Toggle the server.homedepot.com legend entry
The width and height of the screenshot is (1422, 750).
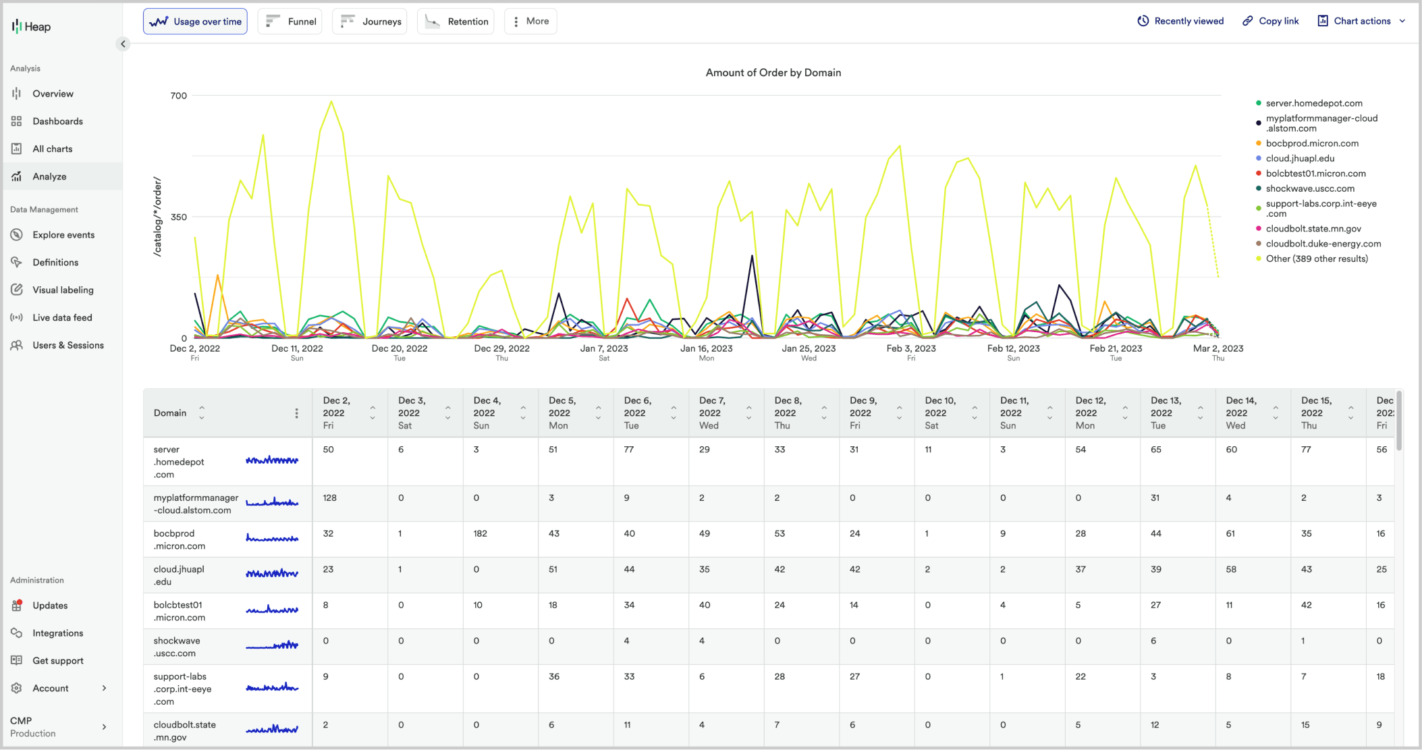tap(1313, 103)
